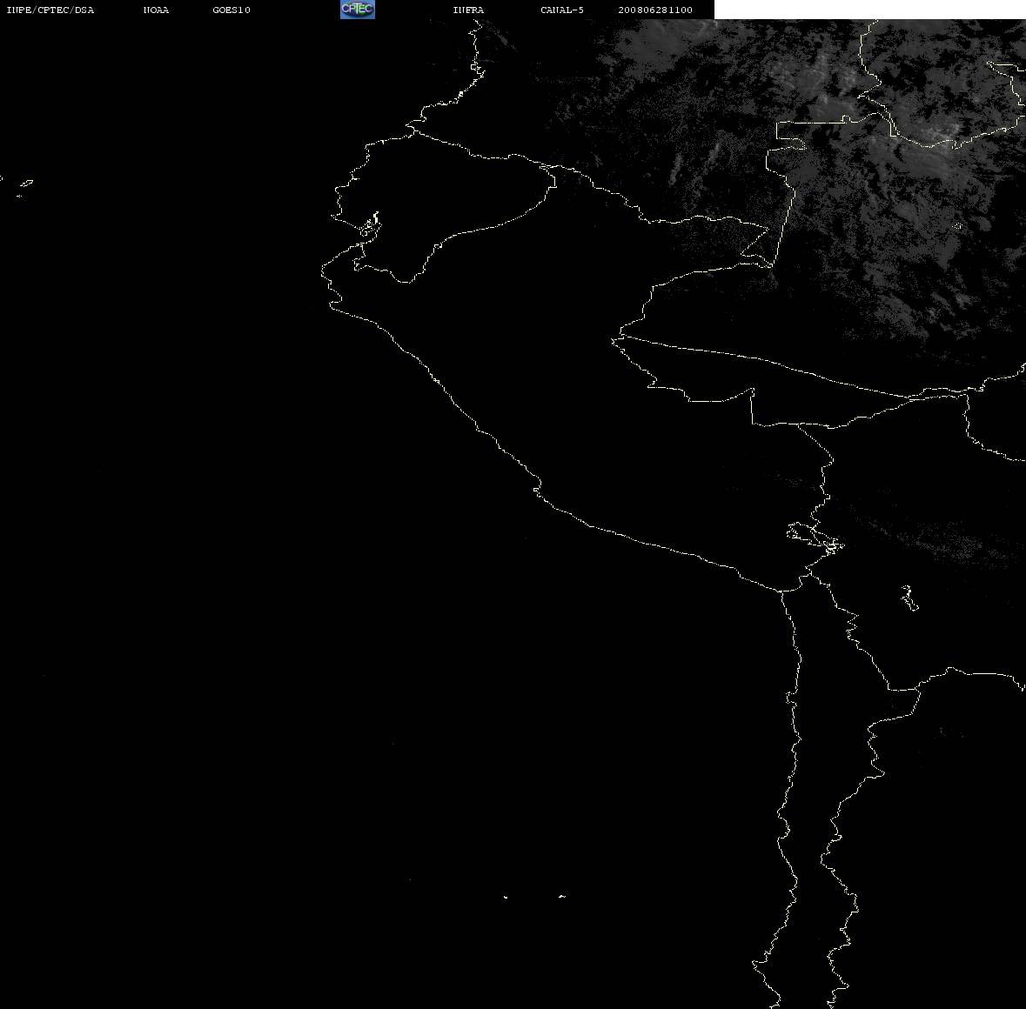Click the NOAA label in header
Image resolution: width=1026 pixels, height=1009 pixels.
pos(156,10)
